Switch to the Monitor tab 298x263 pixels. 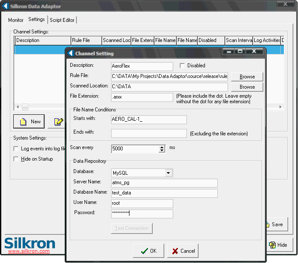tap(15, 20)
